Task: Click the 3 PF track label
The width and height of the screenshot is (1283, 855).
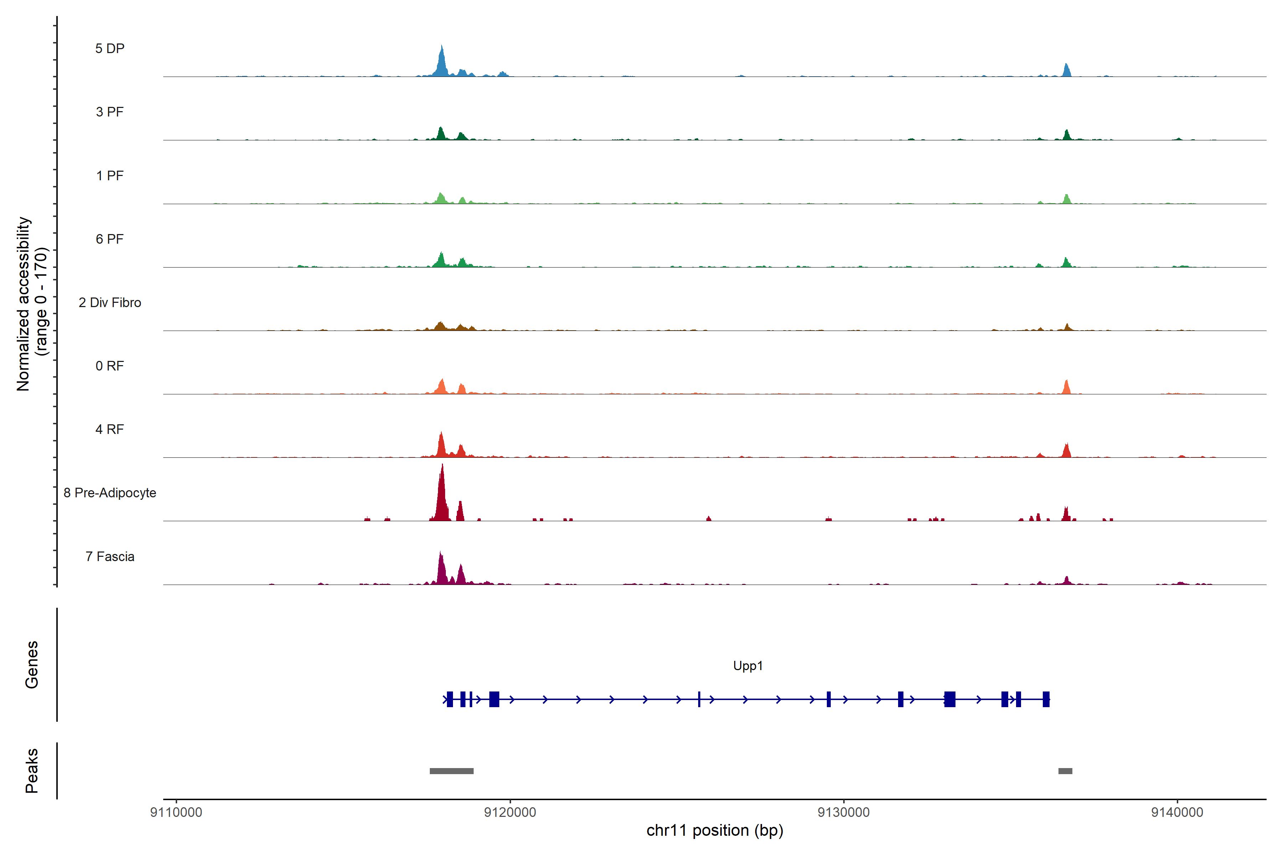Action: (110, 112)
